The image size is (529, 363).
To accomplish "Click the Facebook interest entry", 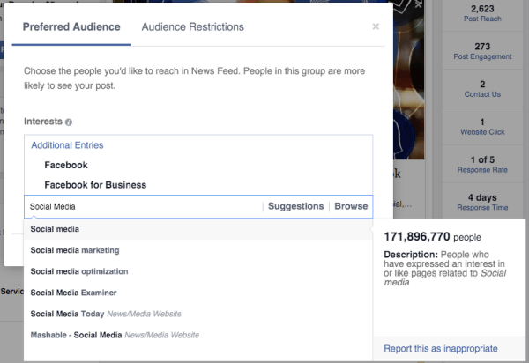I will 66,165.
